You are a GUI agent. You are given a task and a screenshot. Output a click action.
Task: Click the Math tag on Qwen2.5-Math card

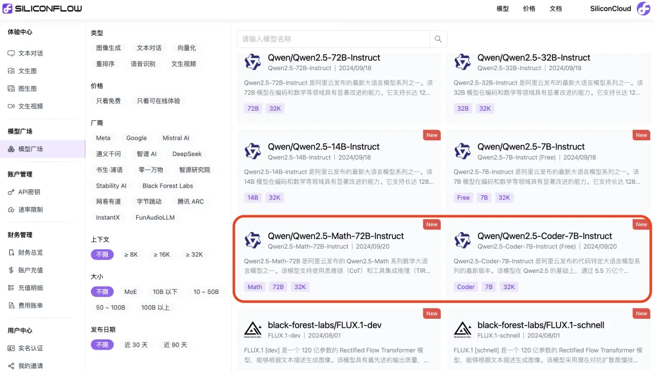pyautogui.click(x=254, y=287)
